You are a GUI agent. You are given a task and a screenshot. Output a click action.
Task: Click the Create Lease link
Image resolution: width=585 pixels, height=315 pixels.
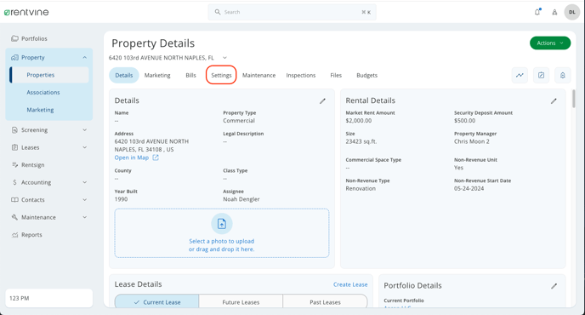(350, 284)
